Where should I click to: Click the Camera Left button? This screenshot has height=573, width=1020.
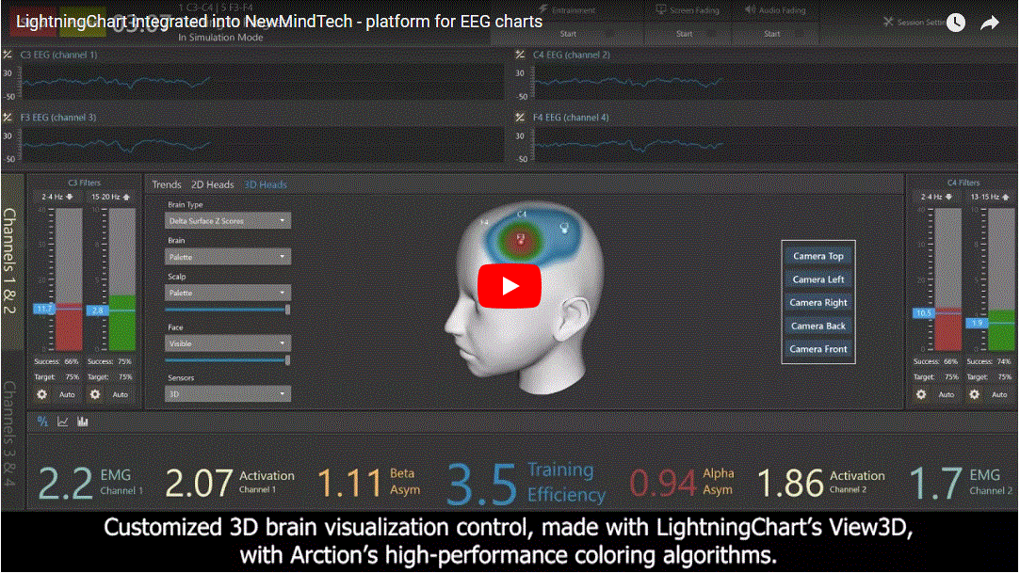[818, 279]
